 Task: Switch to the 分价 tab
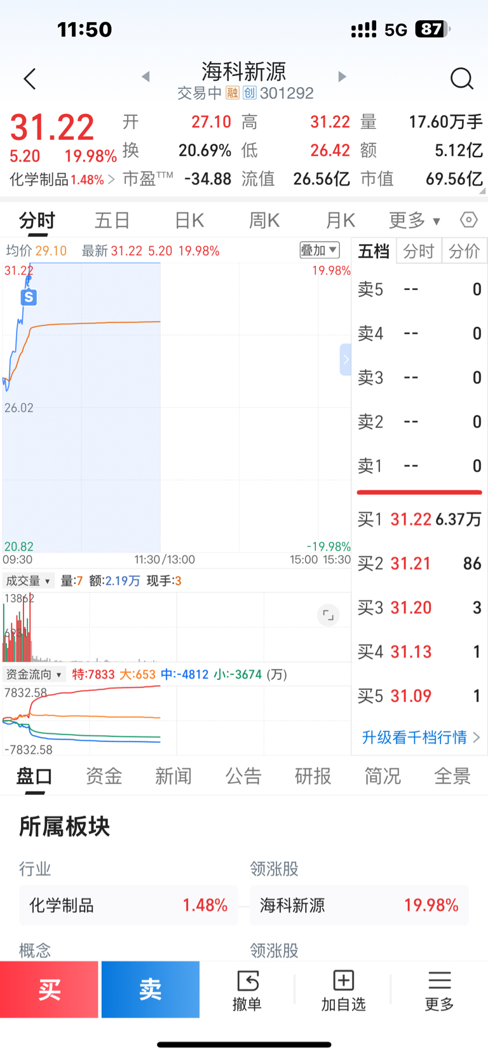(x=464, y=251)
